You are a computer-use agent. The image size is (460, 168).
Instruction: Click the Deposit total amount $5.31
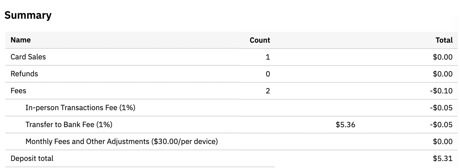point(443,159)
